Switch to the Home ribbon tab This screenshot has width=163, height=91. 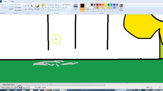(5, 2)
